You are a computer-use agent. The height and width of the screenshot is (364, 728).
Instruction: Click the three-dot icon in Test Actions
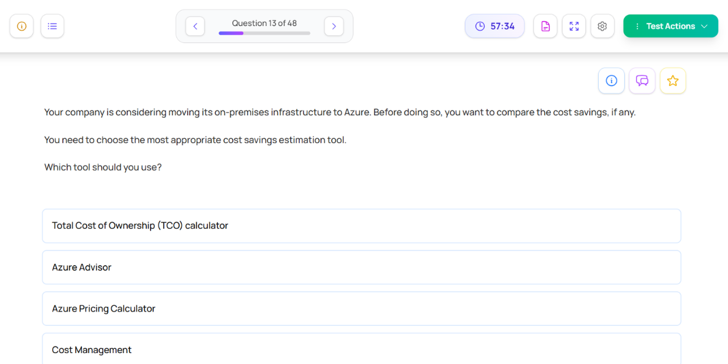tap(637, 26)
